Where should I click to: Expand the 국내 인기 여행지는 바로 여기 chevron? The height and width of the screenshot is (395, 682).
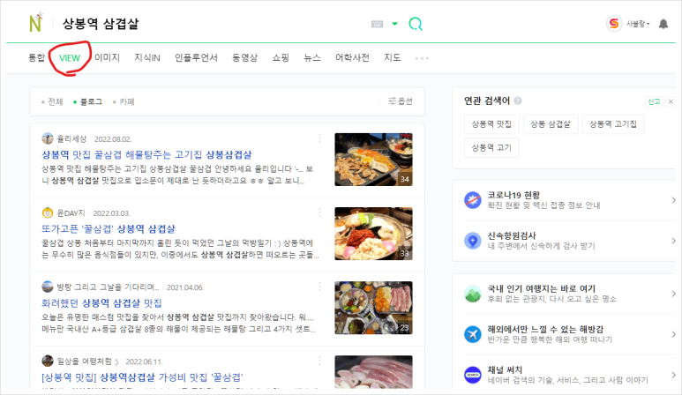click(x=673, y=294)
